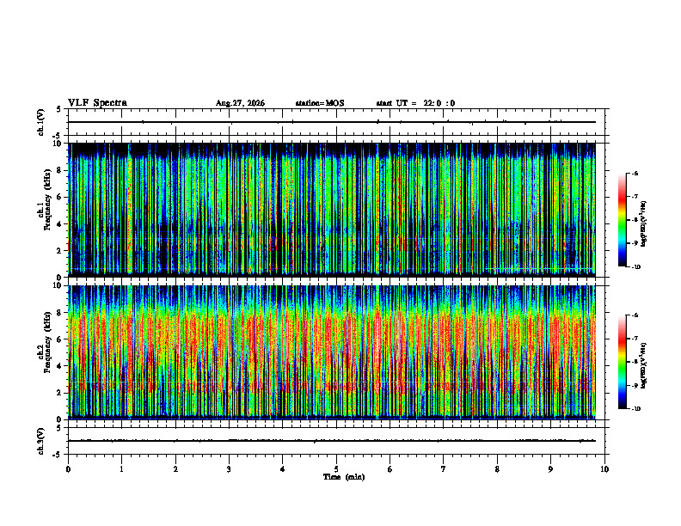Click the "-8" tick on ch.2 color bar
The image size is (681, 526).
635,362
